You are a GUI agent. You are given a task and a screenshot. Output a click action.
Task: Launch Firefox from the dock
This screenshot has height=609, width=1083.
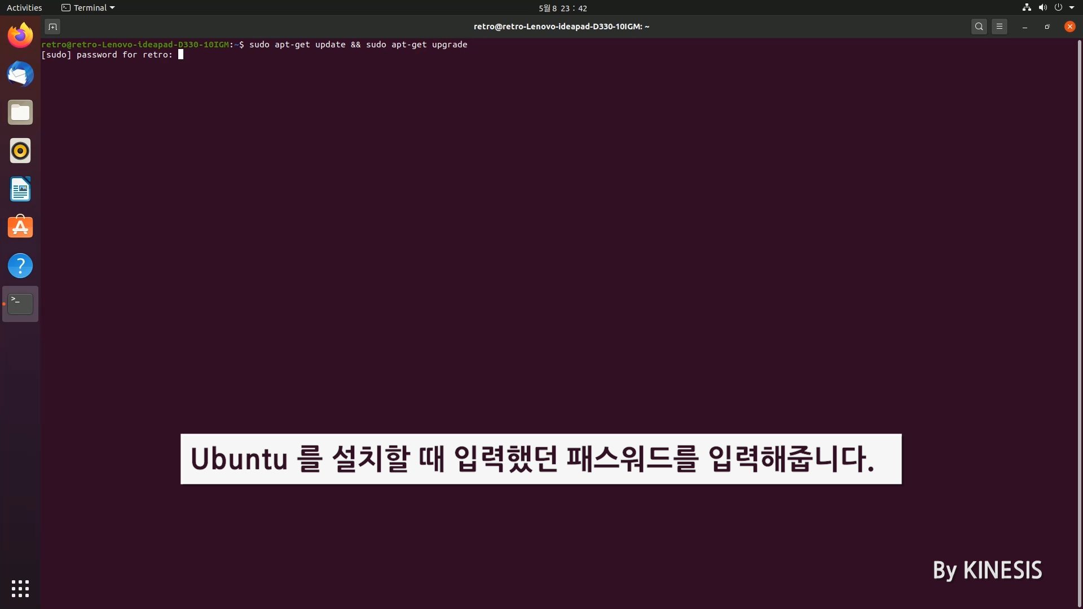point(20,36)
